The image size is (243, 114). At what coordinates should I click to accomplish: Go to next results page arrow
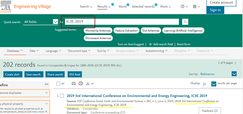[x=235, y=63]
